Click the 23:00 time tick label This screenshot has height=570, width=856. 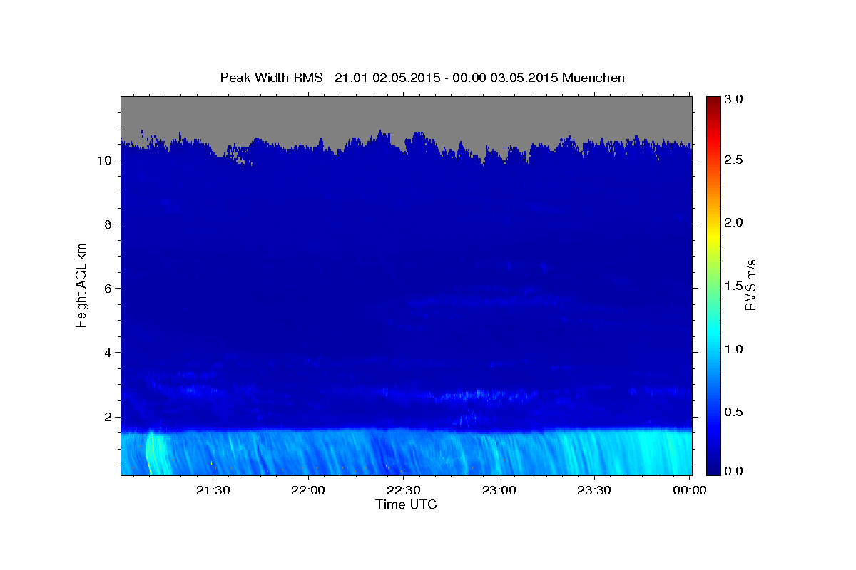499,490
